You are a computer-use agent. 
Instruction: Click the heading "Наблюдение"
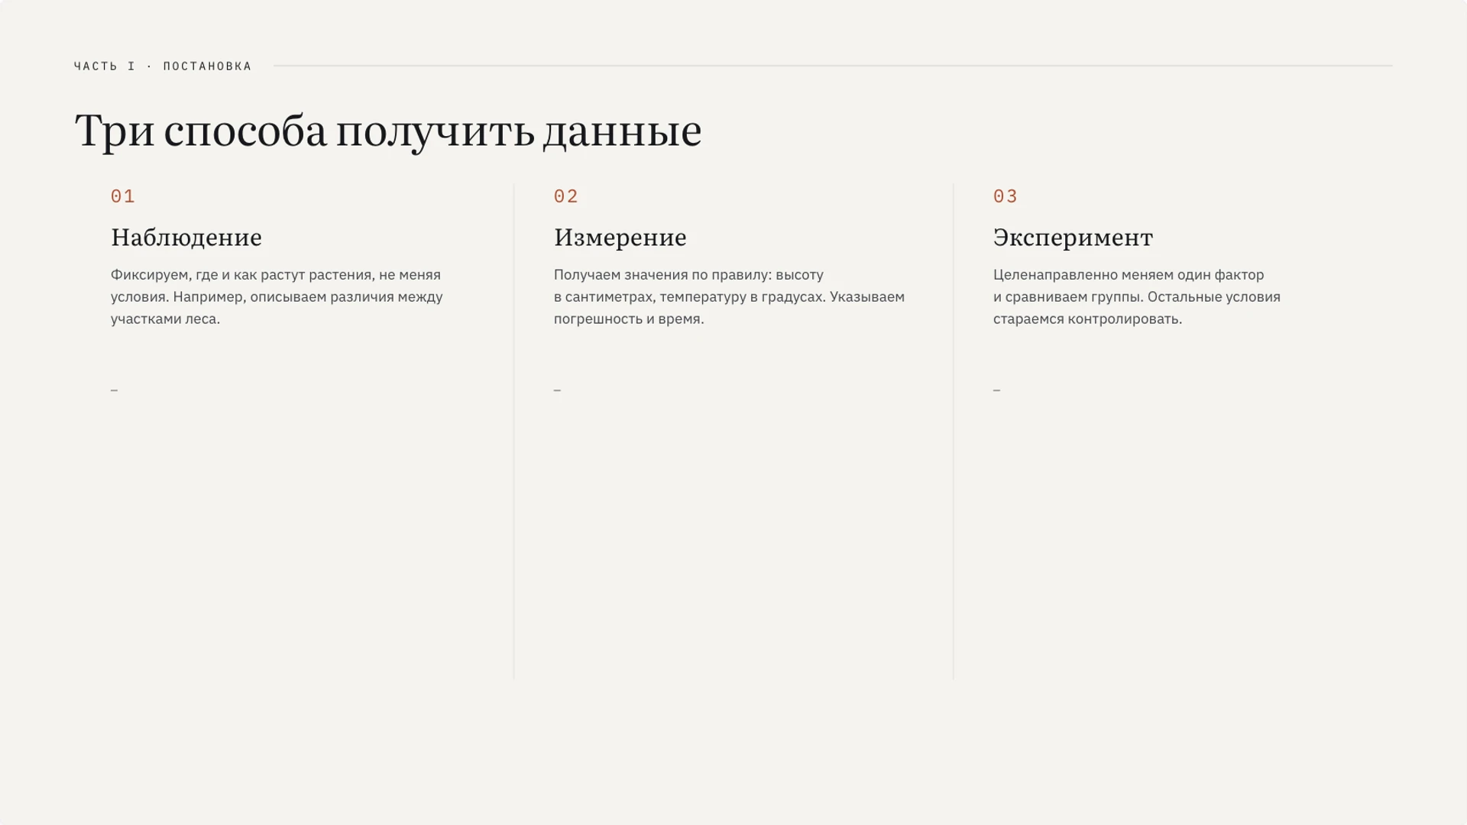[186, 238]
